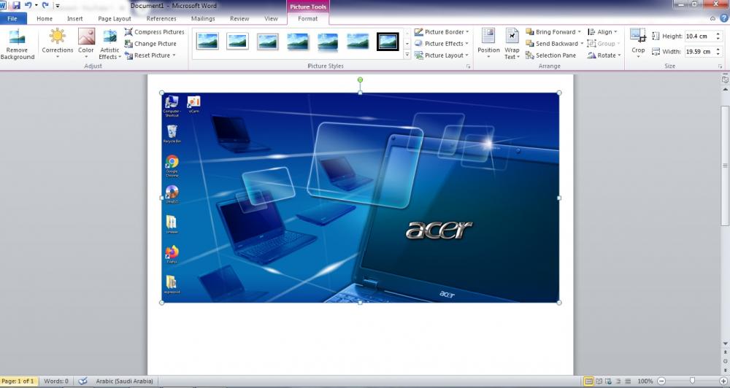Click Bring Forward
The width and height of the screenshot is (730, 388).
click(x=550, y=31)
